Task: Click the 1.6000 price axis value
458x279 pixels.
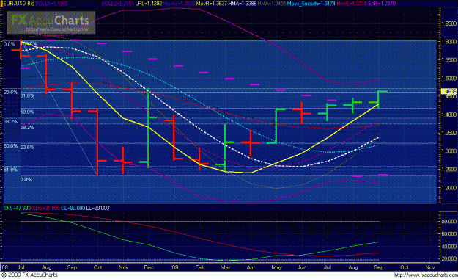Action: 449,42
